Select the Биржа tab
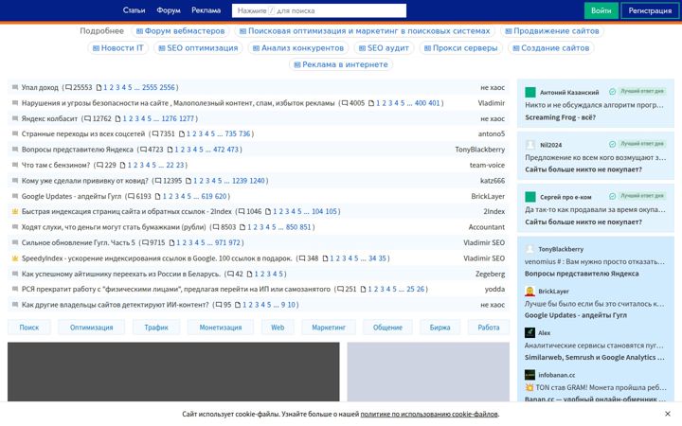682x426 pixels. pos(440,328)
